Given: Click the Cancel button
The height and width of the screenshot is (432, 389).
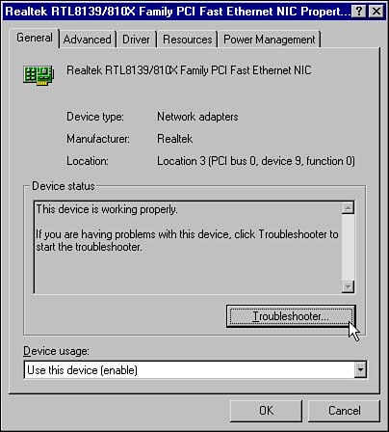Looking at the screenshot, I should pos(345,411).
